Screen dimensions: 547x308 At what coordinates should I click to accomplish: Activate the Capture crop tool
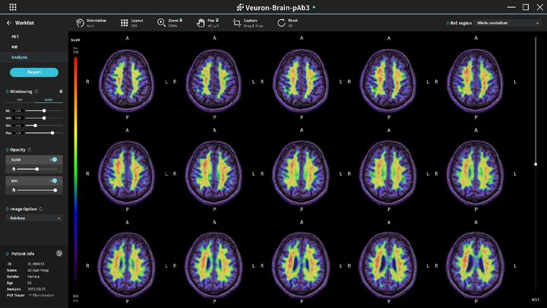pyautogui.click(x=237, y=23)
